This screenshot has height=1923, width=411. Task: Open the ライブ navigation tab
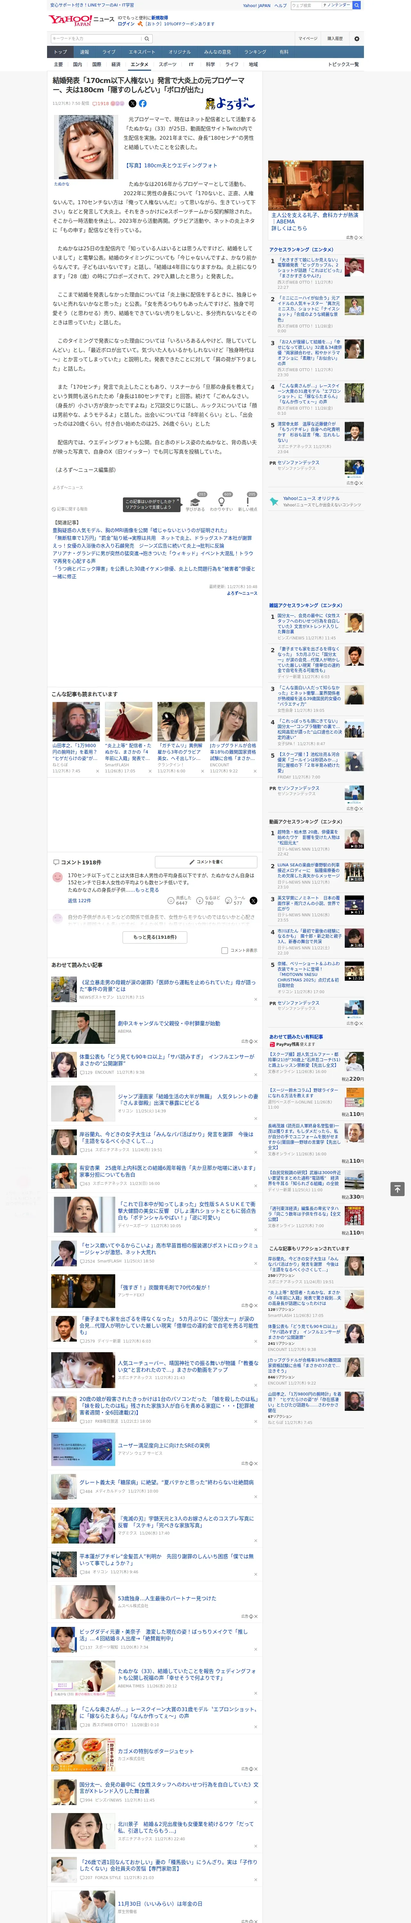click(x=109, y=52)
